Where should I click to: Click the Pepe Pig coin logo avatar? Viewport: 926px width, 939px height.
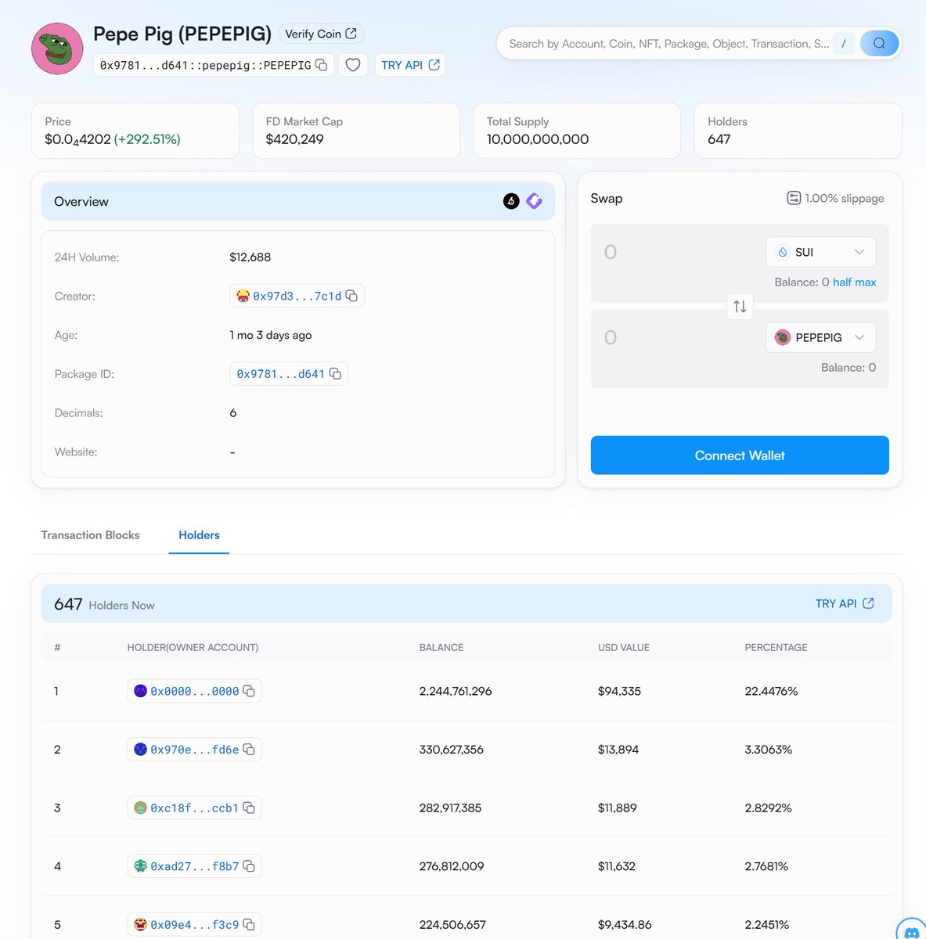tap(57, 49)
